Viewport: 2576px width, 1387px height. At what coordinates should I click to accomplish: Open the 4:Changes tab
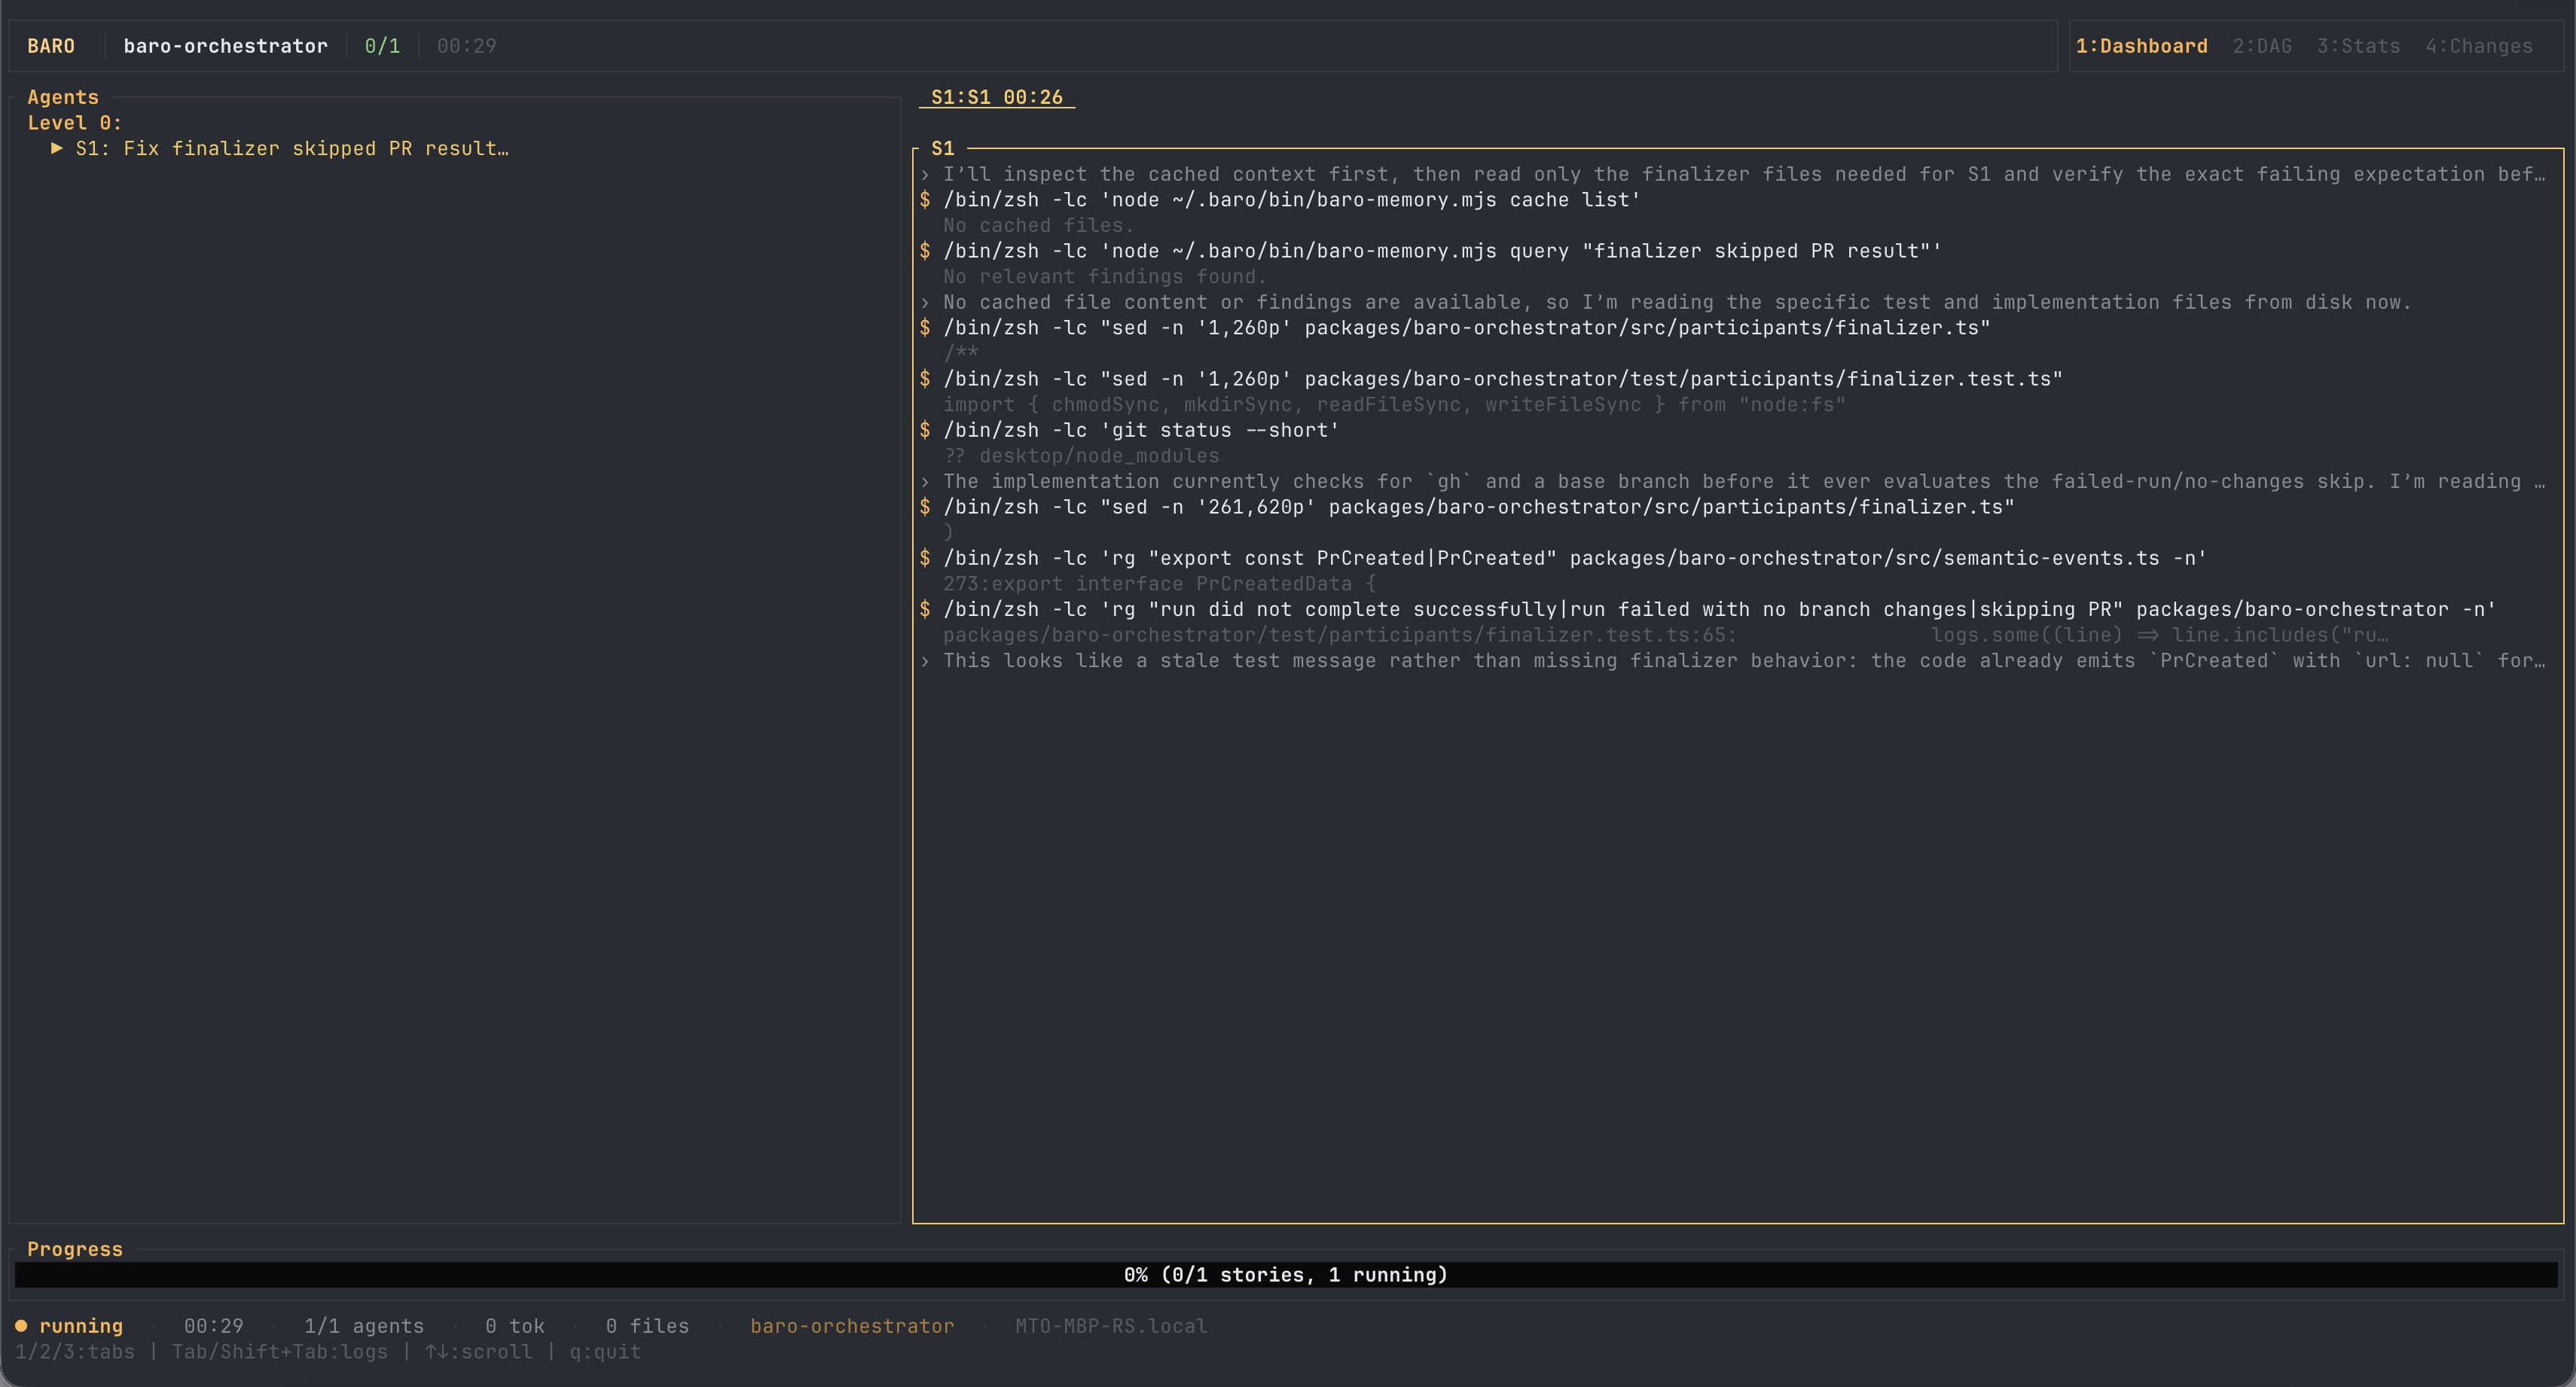(2478, 46)
